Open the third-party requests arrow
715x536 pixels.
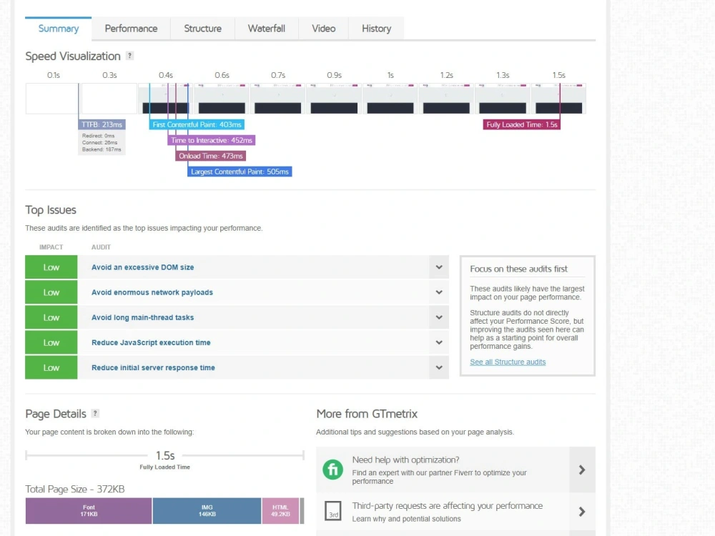582,512
